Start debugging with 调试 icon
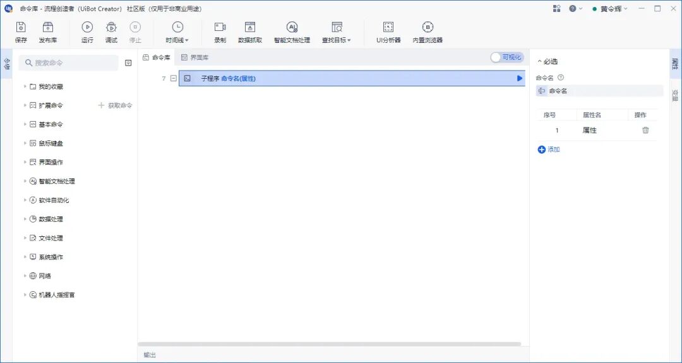This screenshot has width=682, height=363. coord(111,27)
